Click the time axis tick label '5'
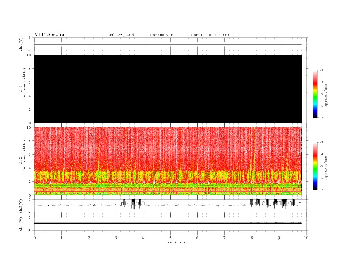This screenshot has width=345, height=267. click(170, 238)
